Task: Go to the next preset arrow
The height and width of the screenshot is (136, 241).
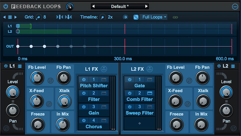Action: [x=146, y=6]
